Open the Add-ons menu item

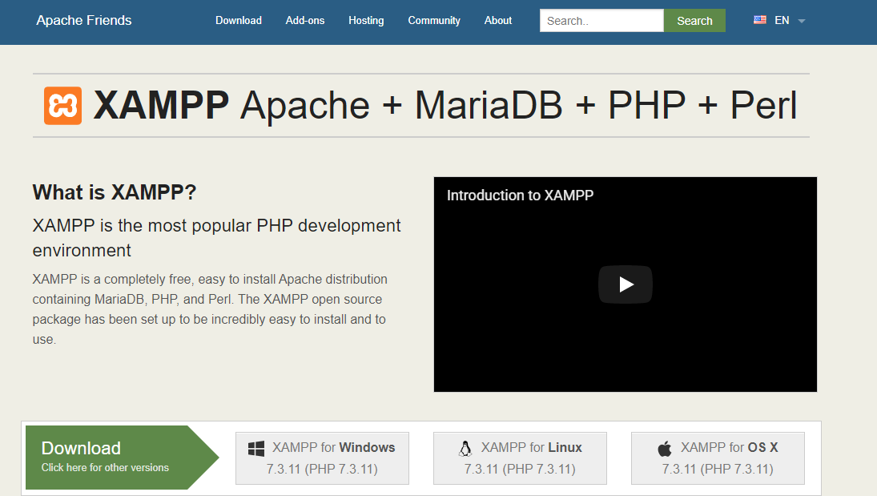(304, 20)
